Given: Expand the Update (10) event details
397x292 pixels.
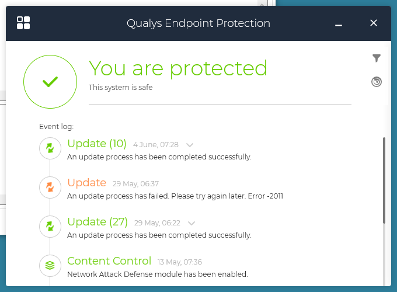Looking at the screenshot, I should (x=190, y=145).
